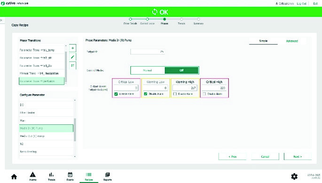Set Control Mode to Off
Screen dimensions: 322x183
click(x=181, y=70)
